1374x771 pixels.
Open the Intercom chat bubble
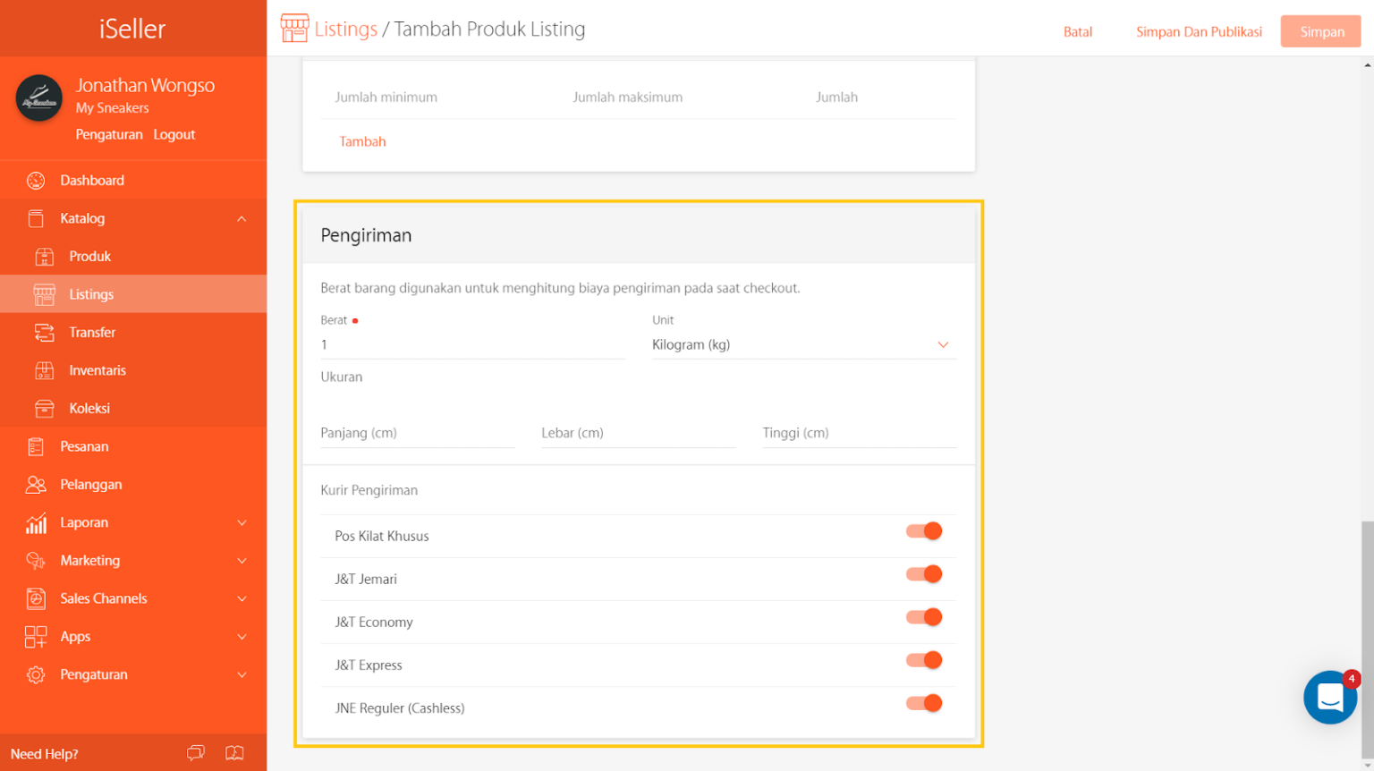pos(1330,698)
